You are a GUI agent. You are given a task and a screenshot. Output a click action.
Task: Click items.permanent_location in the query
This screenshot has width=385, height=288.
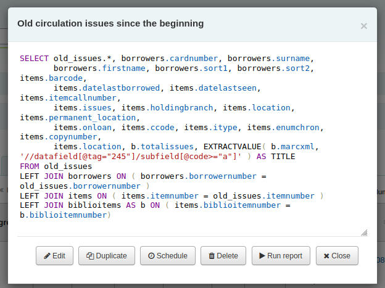click(x=78, y=118)
